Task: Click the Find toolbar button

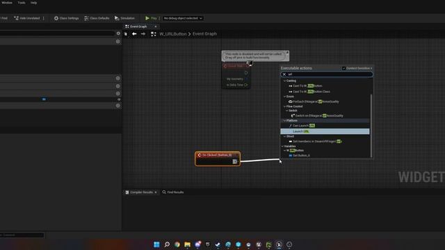Action: tap(4, 18)
